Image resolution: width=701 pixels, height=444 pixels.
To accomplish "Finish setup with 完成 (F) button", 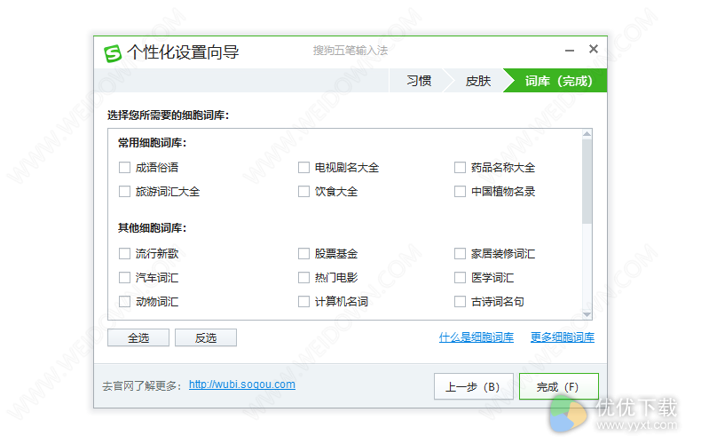I will pyautogui.click(x=559, y=386).
